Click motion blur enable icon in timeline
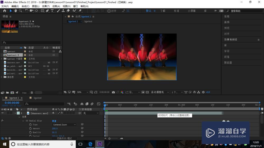This screenshot has width=264, height=148. (92, 104)
